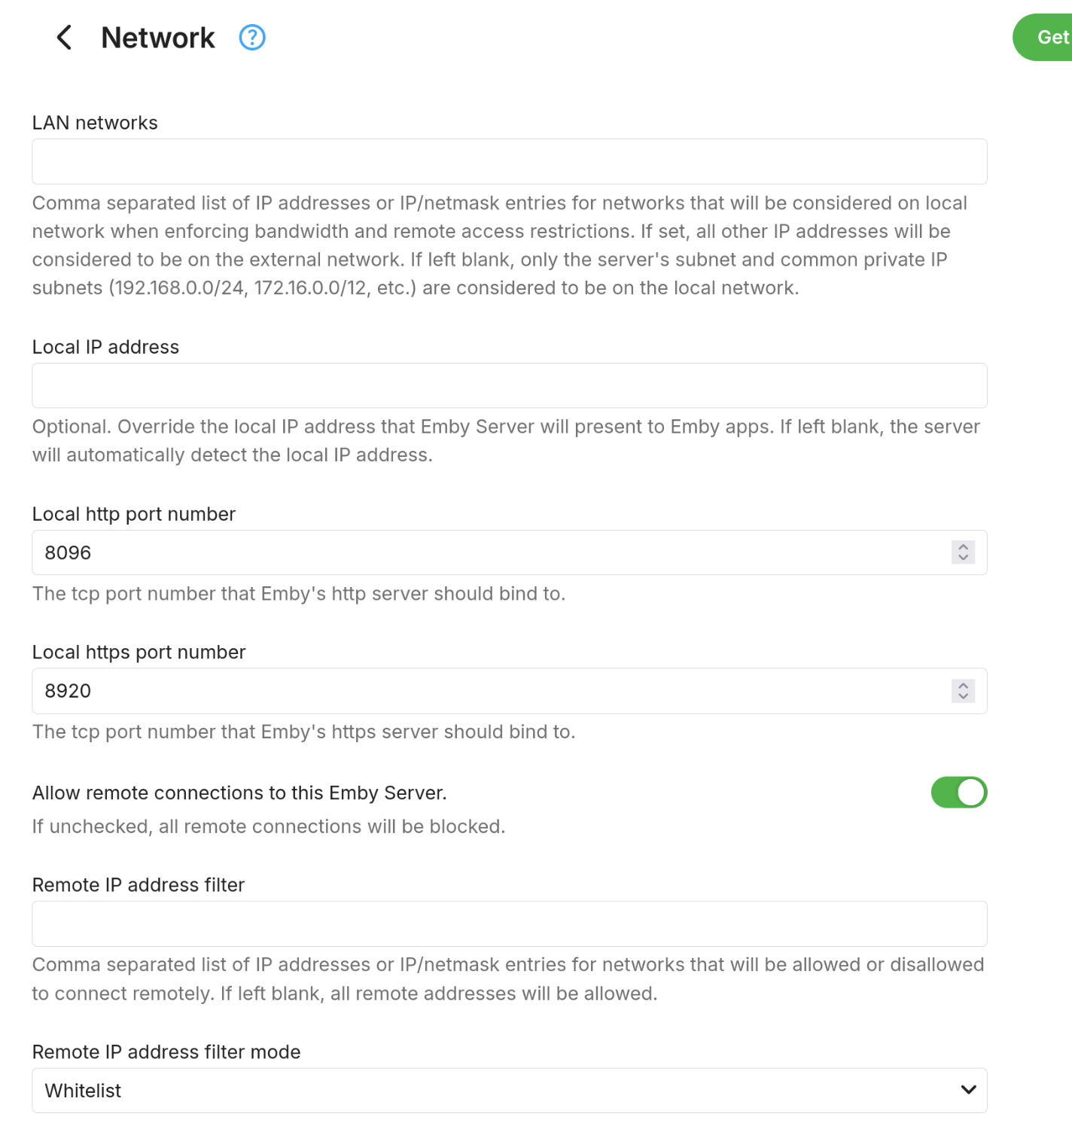Click the Remote IP address filter mode label
Image resolution: width=1072 pixels, height=1141 pixels.
pyautogui.click(x=166, y=1051)
